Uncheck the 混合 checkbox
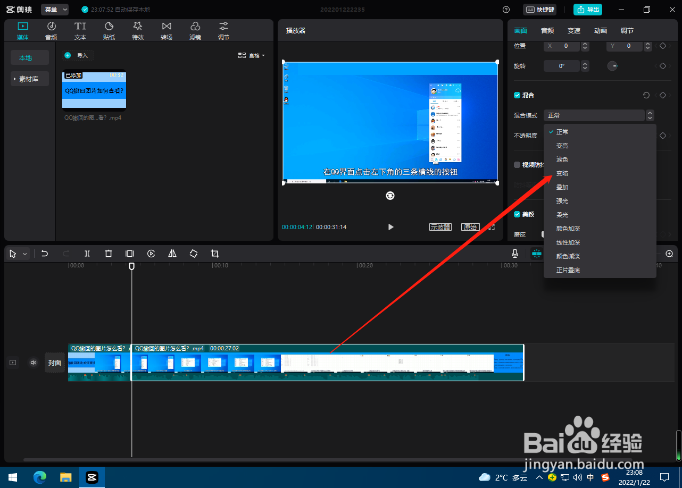Screen dimensions: 682x488 (517, 95)
